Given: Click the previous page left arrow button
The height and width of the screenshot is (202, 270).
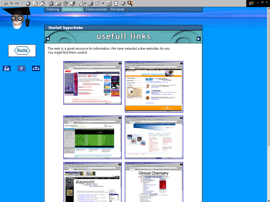Looking at the screenshot, I should [x=48, y=39].
